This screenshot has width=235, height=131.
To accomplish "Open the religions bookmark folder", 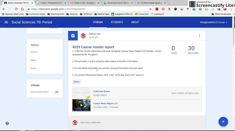I will 72,14.
